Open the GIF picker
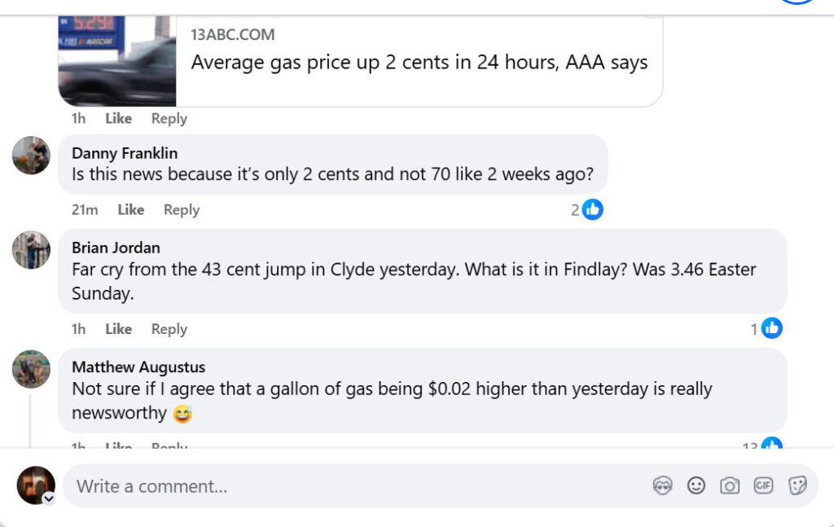Image resolution: width=834 pixels, height=527 pixels. (x=763, y=486)
